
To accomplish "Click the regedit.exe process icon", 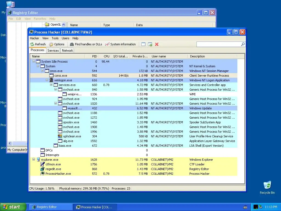I will point(43,169).
